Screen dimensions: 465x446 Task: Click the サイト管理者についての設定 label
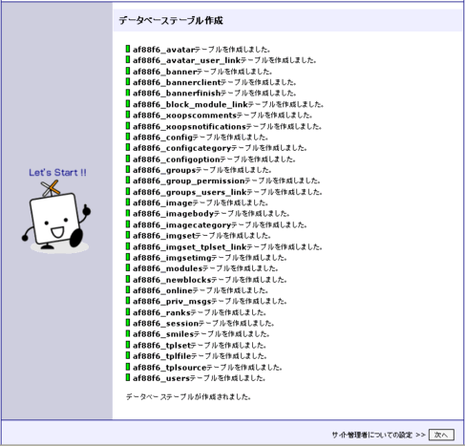pos(371,435)
